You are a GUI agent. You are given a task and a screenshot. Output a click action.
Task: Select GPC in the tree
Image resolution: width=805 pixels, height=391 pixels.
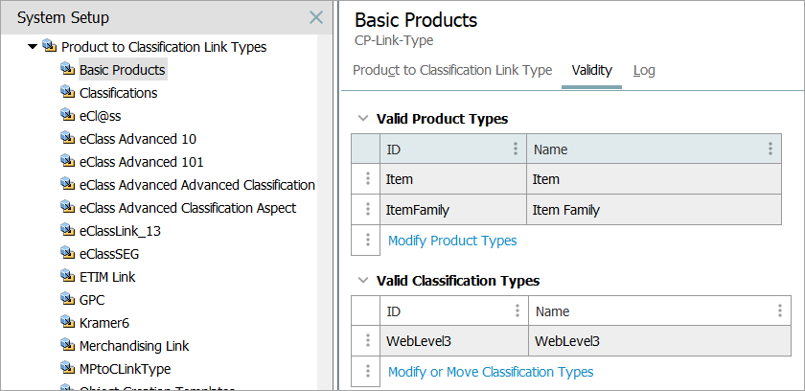(x=92, y=300)
